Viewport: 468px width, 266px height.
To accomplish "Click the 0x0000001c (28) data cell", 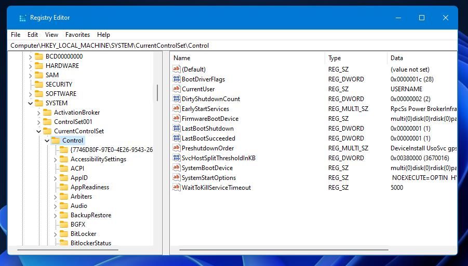I will pos(412,79).
